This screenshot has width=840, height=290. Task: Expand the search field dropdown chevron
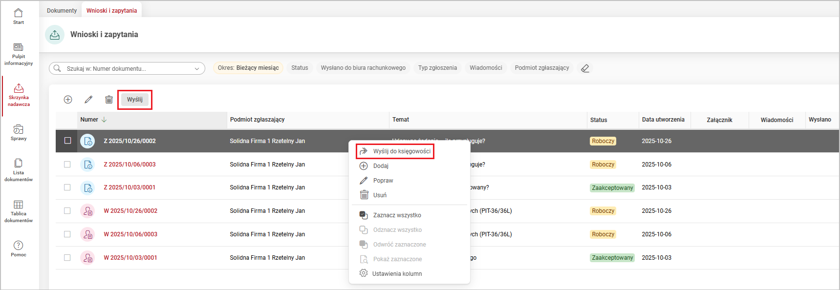click(197, 69)
